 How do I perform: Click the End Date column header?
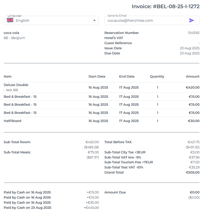click(x=127, y=76)
